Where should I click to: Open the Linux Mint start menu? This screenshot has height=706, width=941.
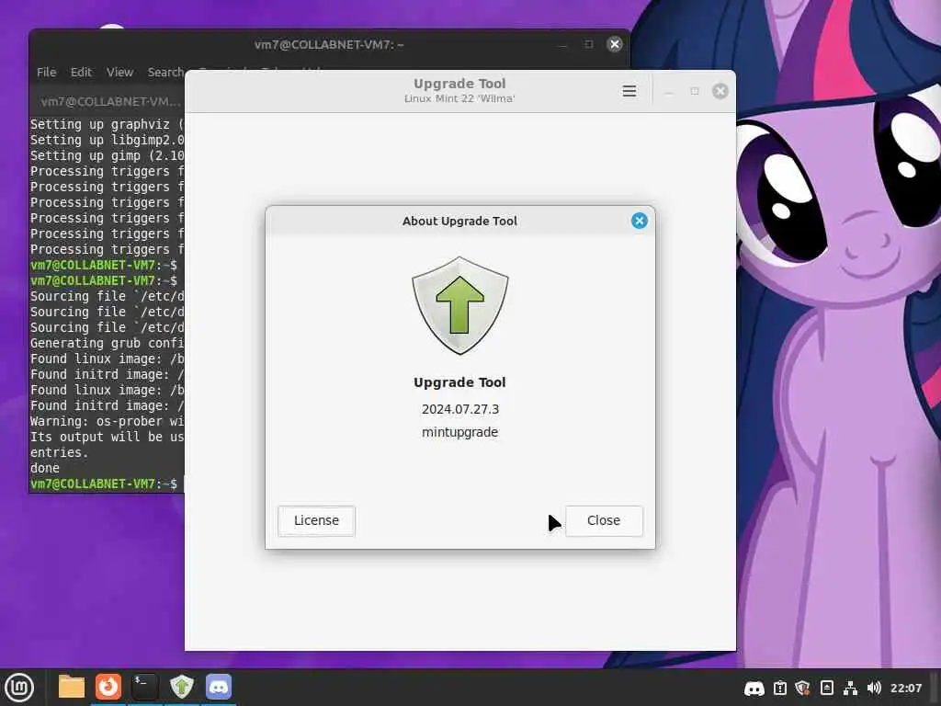pos(19,688)
